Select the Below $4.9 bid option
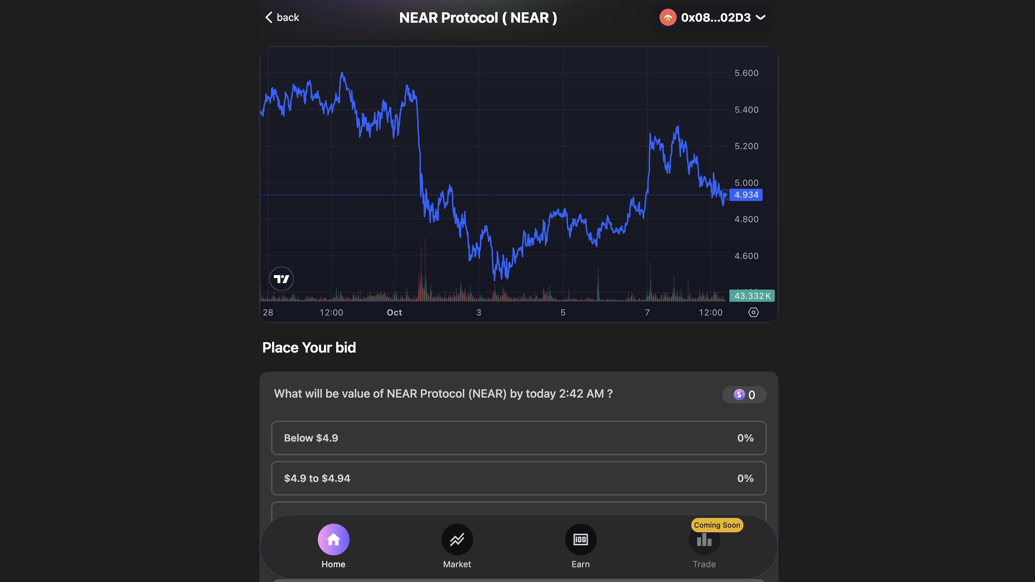The image size is (1035, 582). [518, 438]
